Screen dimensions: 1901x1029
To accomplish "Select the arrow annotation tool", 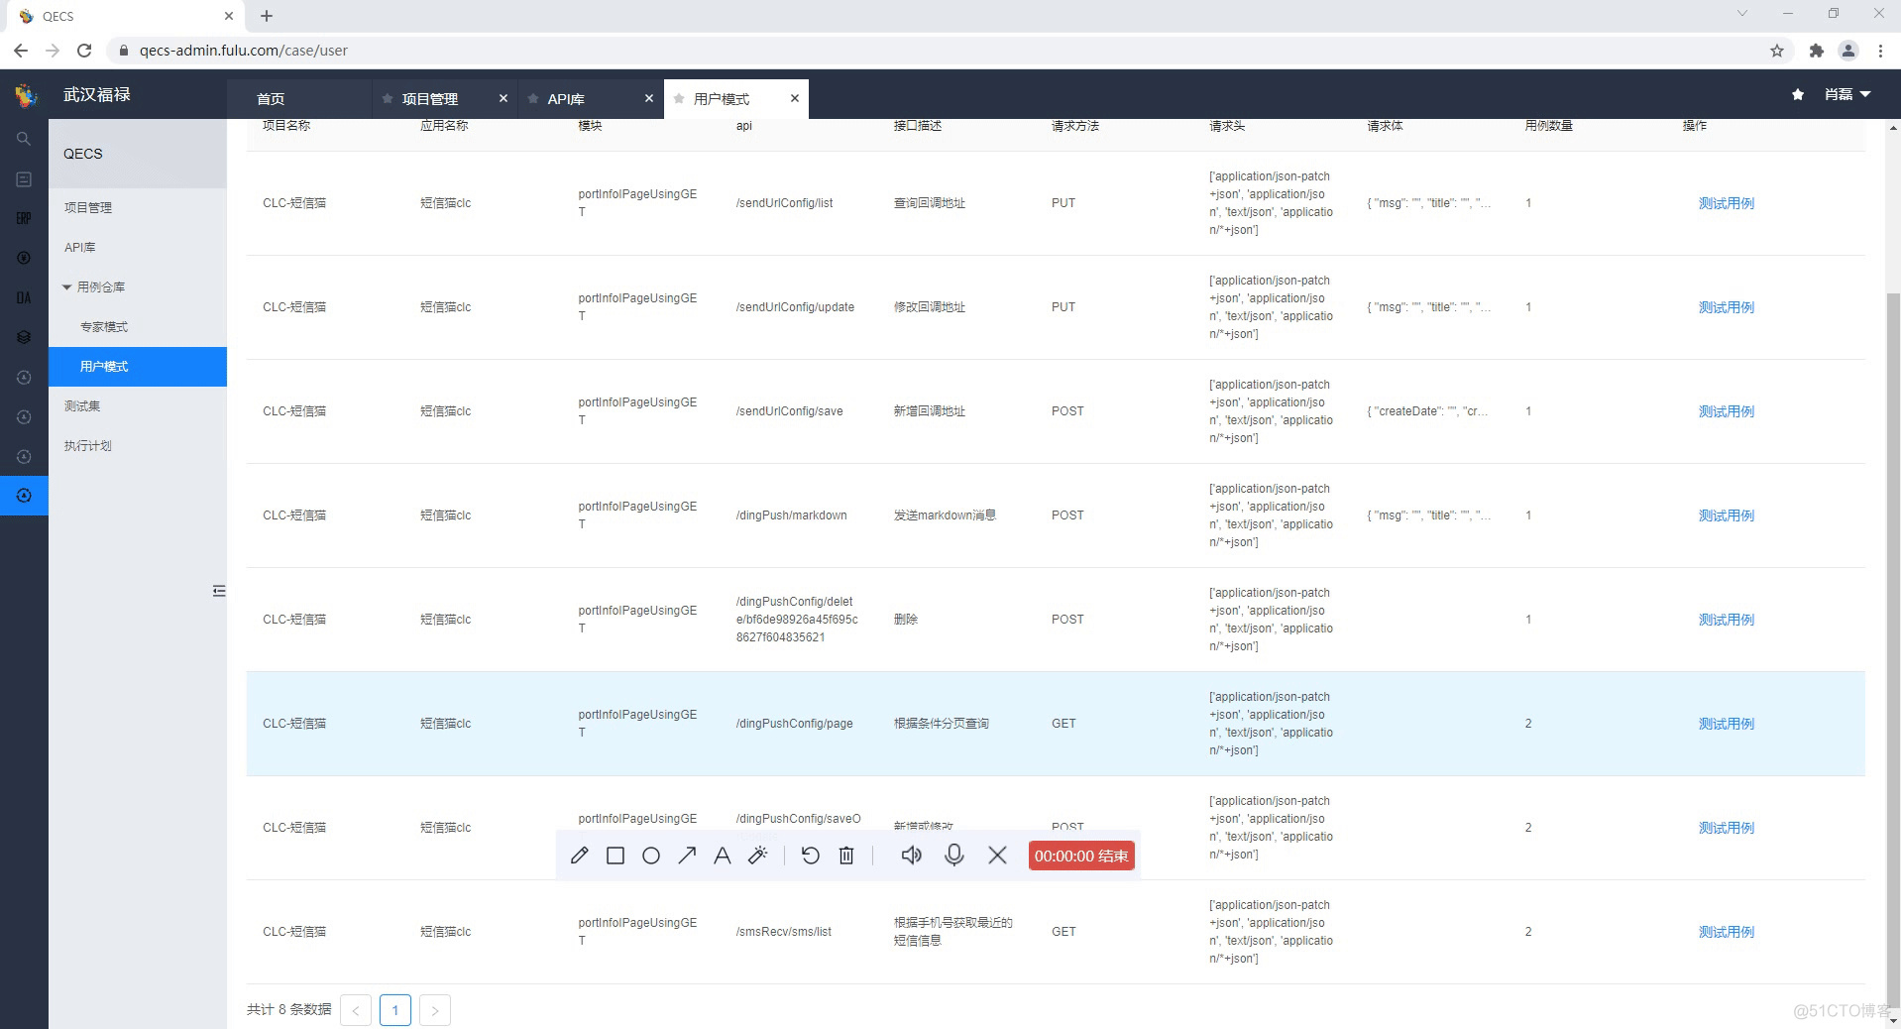I will click(x=687, y=856).
